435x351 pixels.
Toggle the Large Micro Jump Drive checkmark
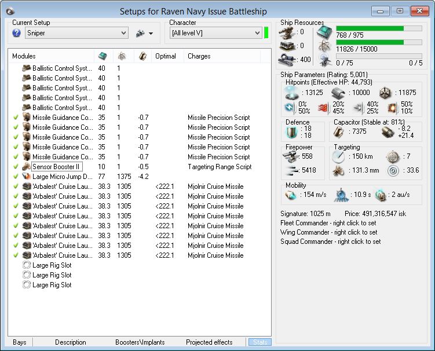[16, 177]
